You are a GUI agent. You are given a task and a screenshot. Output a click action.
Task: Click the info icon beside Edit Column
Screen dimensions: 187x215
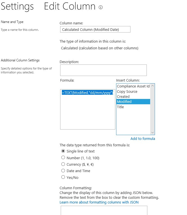click(101, 7)
